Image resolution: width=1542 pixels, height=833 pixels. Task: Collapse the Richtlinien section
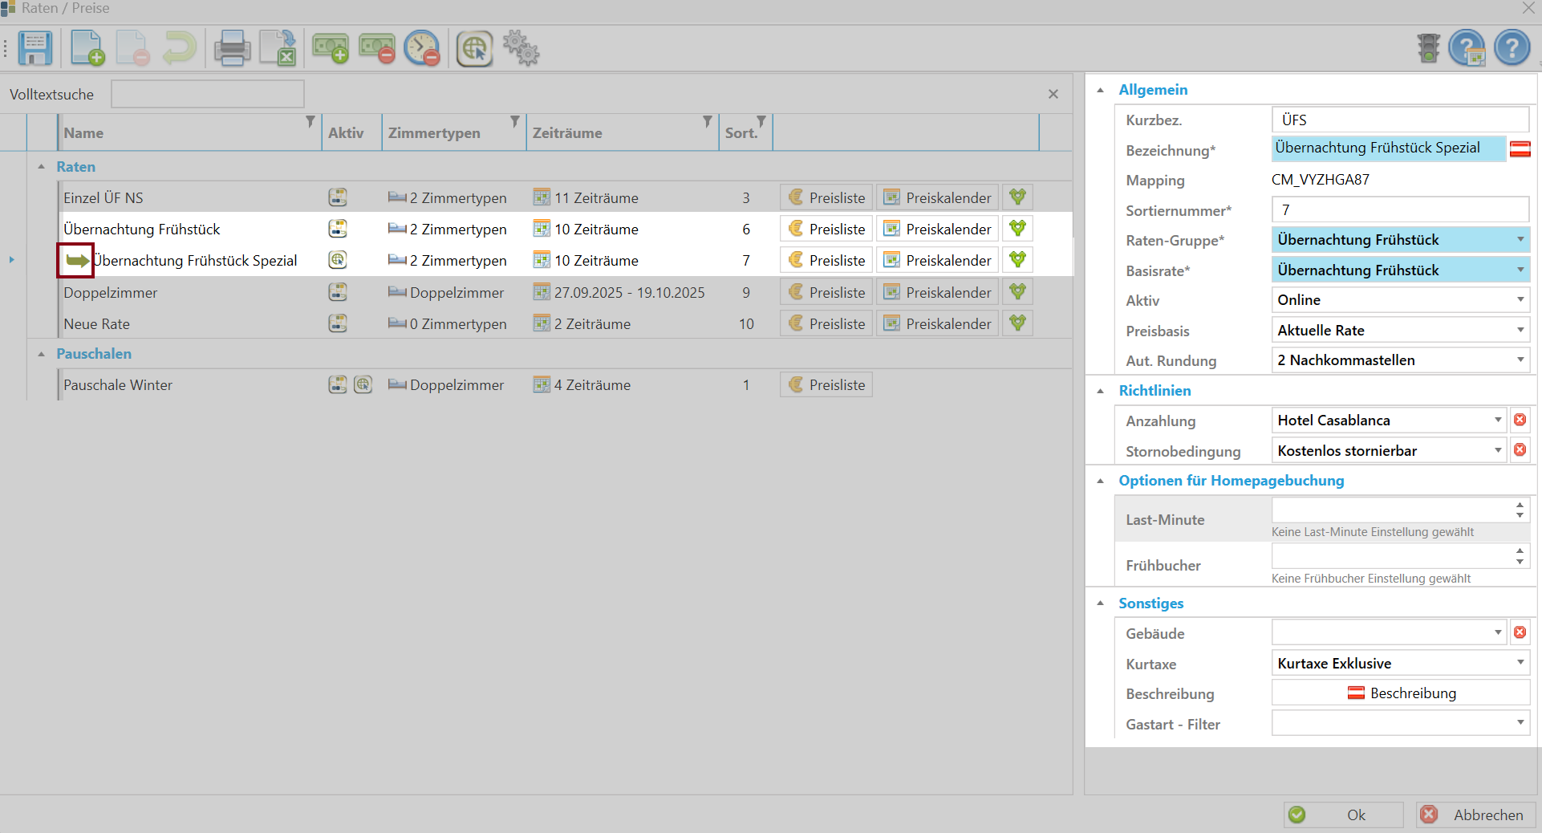1100,391
